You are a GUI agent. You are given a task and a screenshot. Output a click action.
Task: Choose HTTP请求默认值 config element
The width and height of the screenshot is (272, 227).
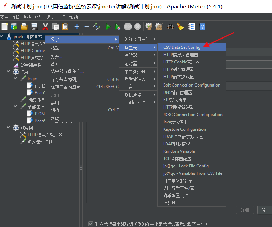click(192, 77)
